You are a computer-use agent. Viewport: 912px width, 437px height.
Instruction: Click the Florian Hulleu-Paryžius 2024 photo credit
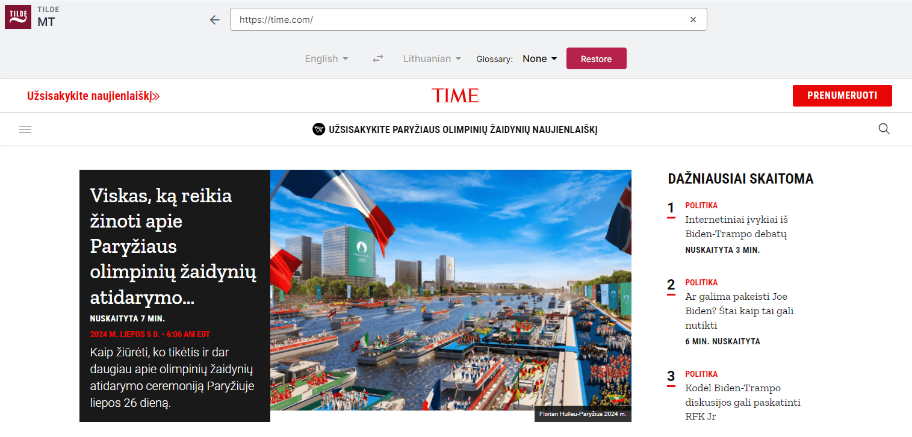583,414
